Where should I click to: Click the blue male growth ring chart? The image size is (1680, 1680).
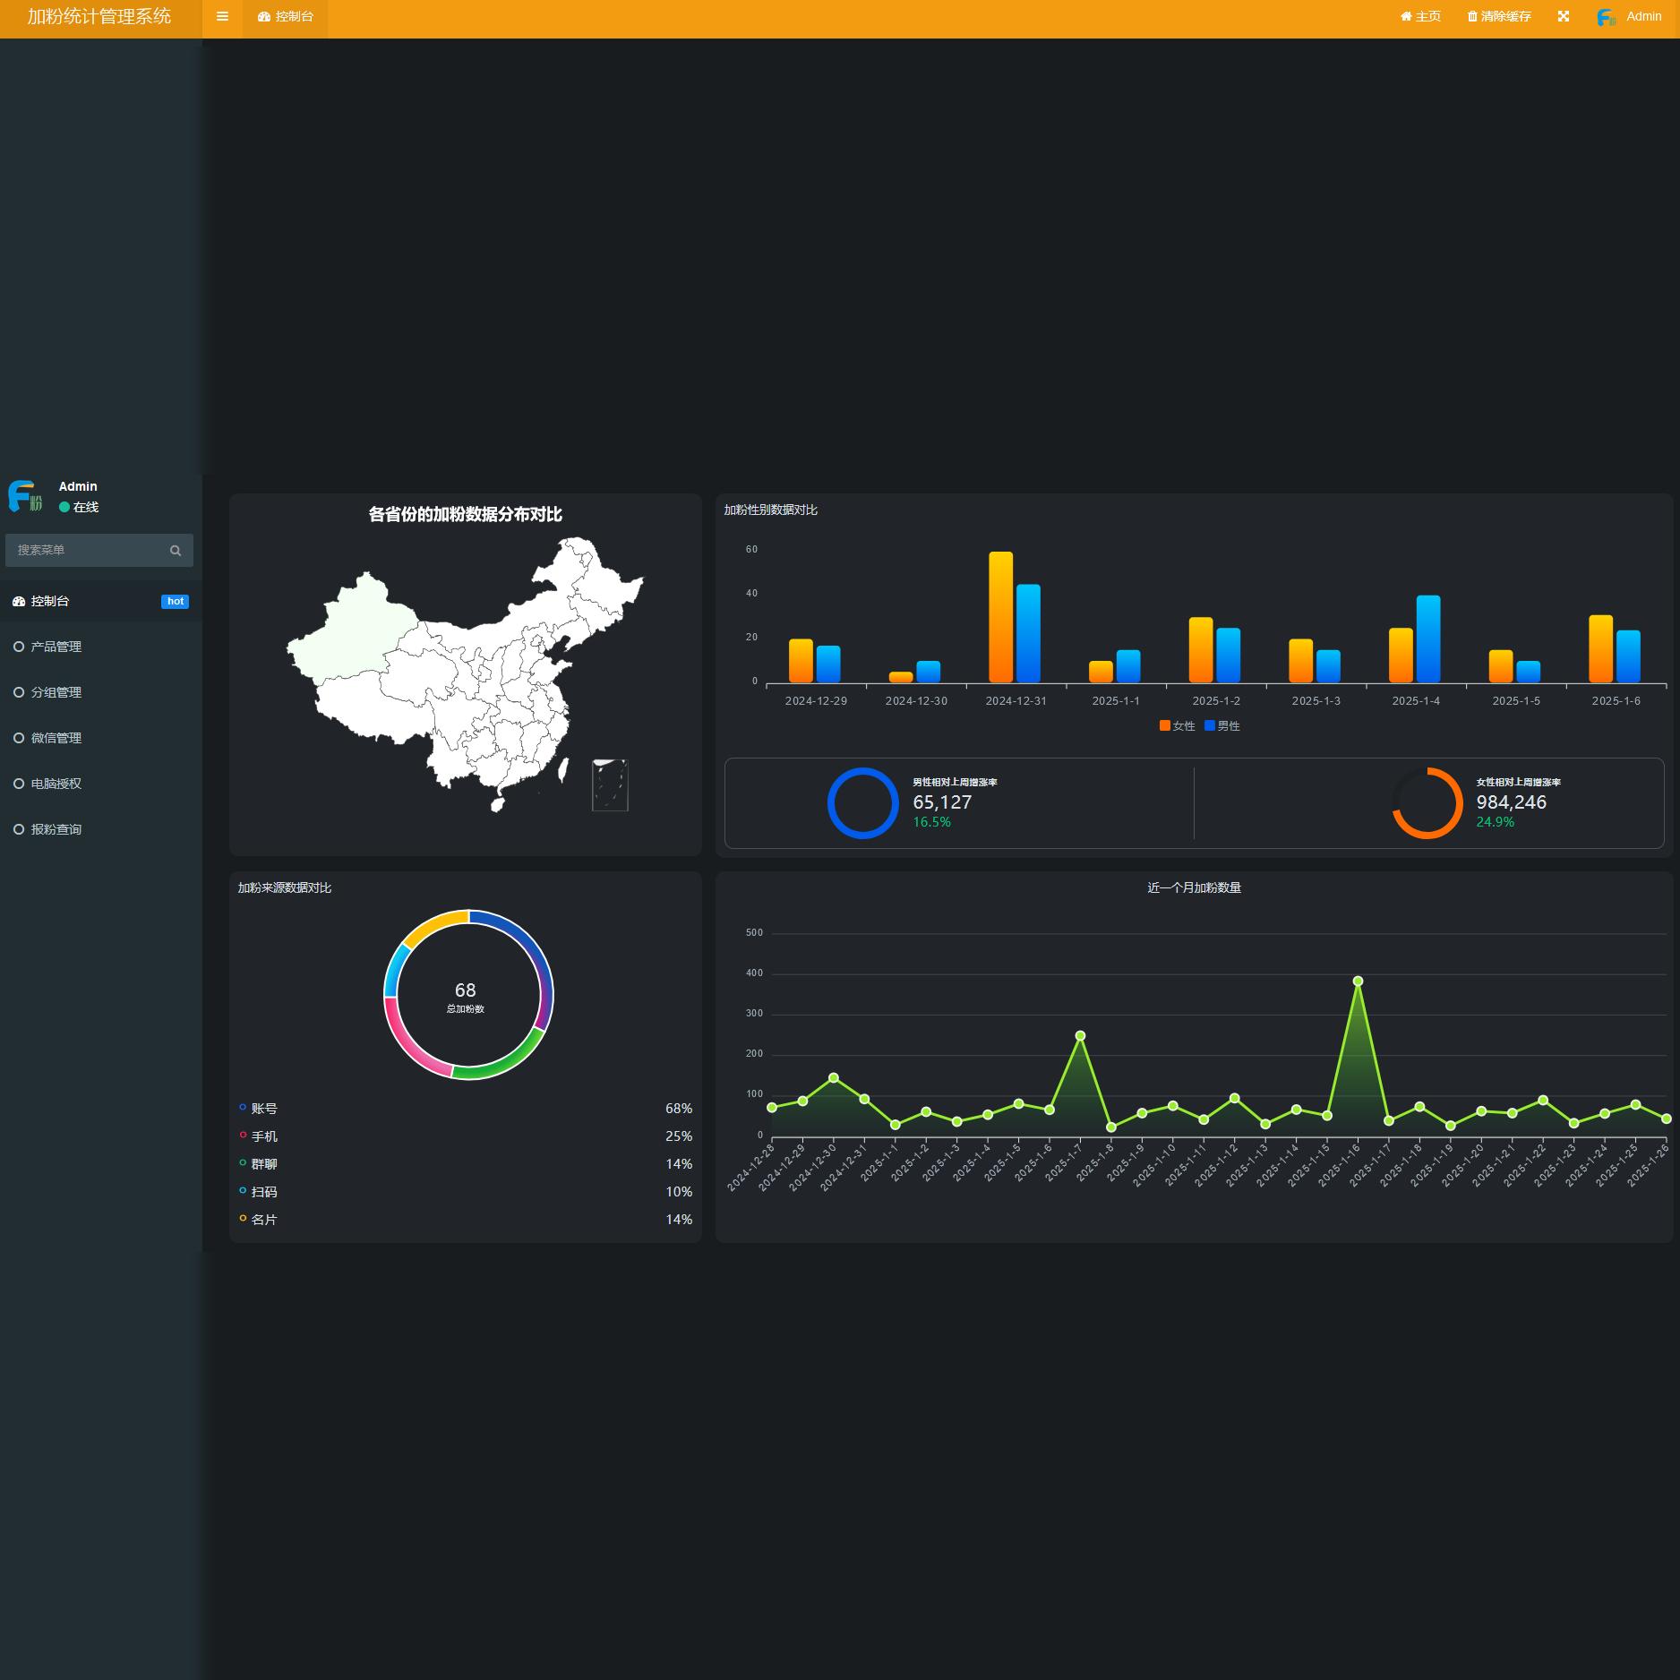pos(862,803)
